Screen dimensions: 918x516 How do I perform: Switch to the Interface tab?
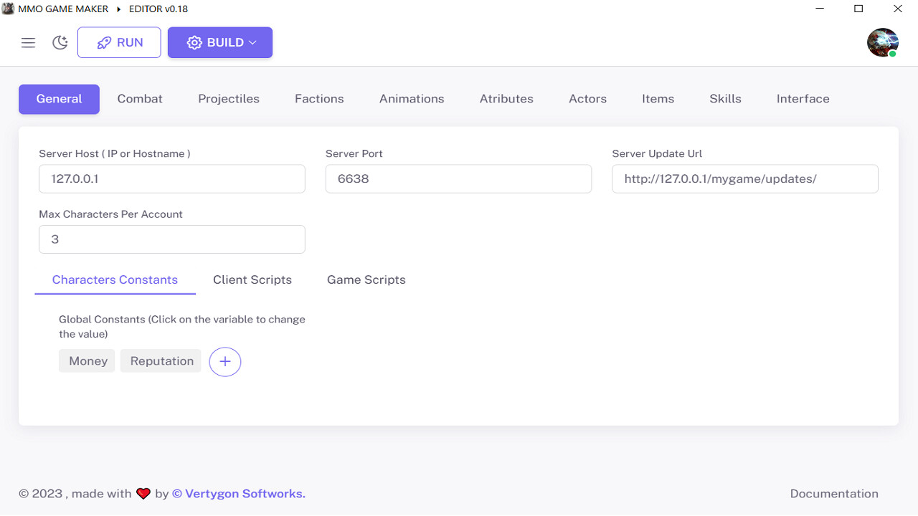(x=803, y=99)
